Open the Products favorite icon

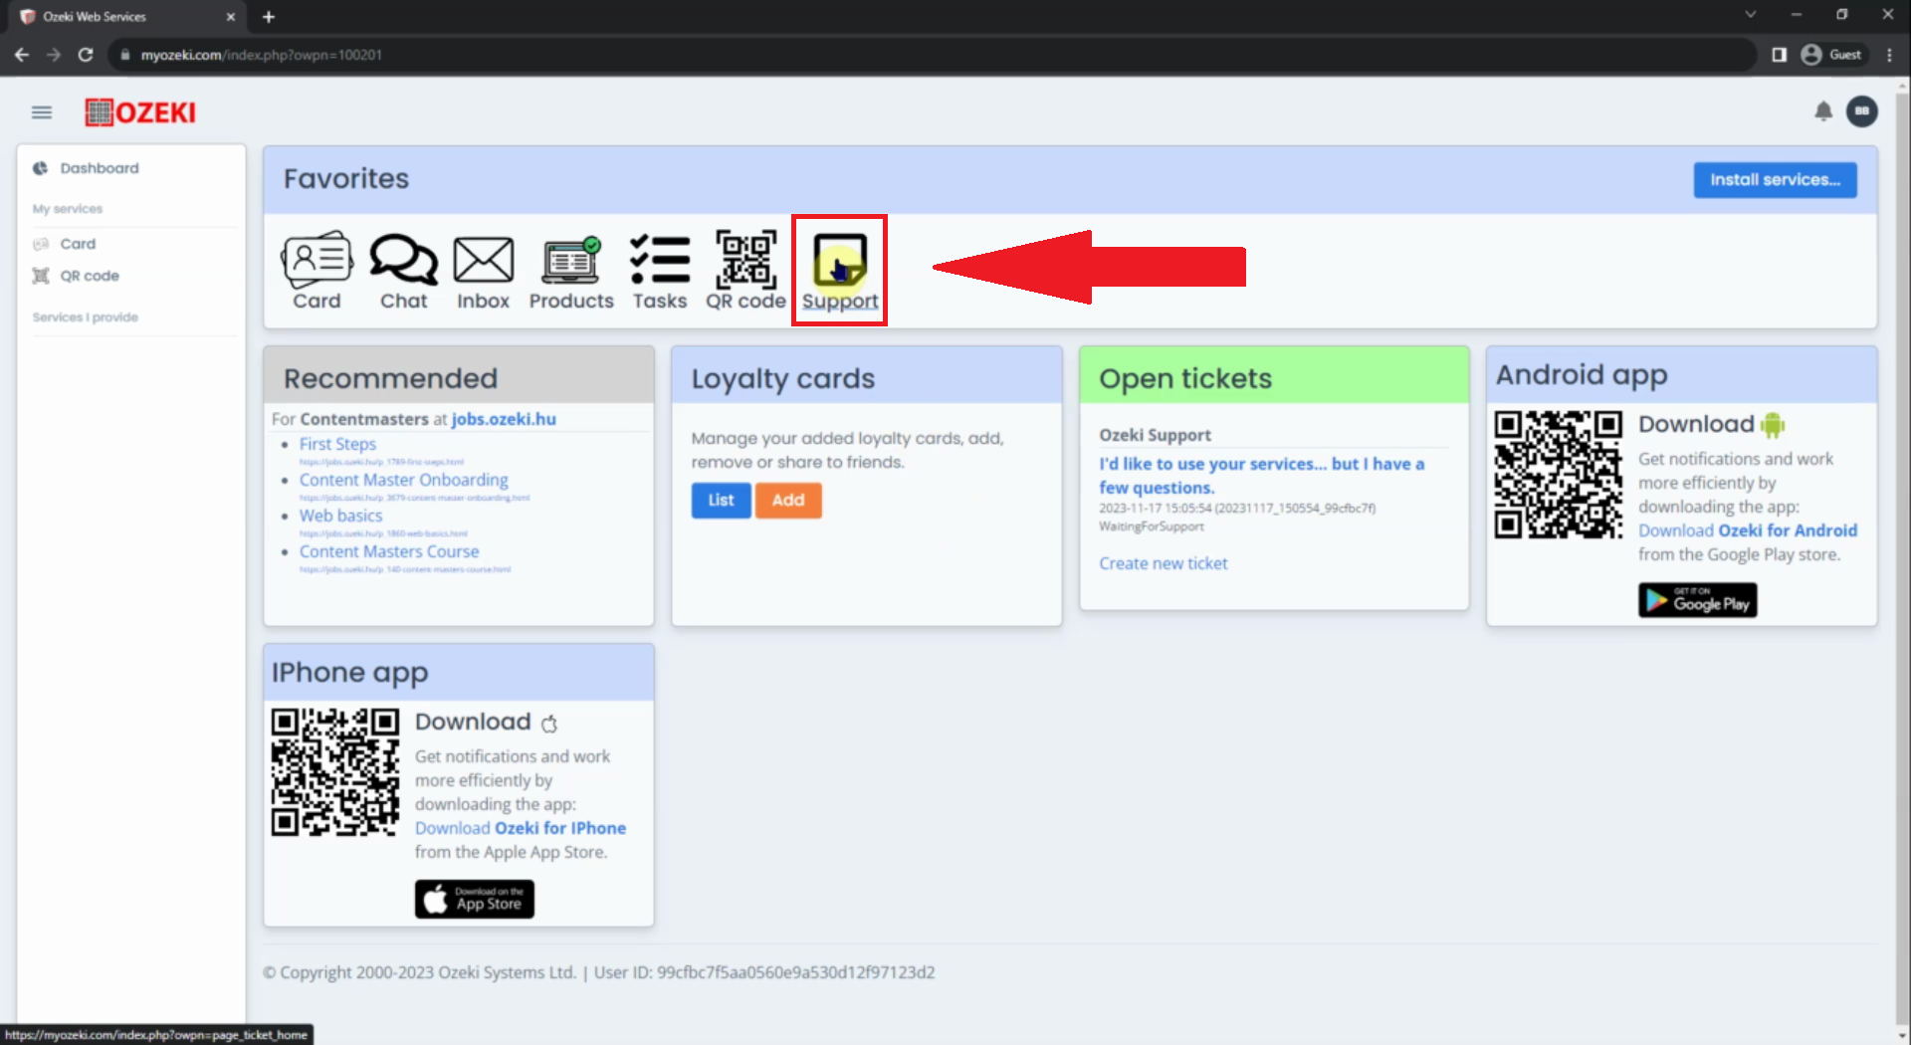click(x=571, y=271)
